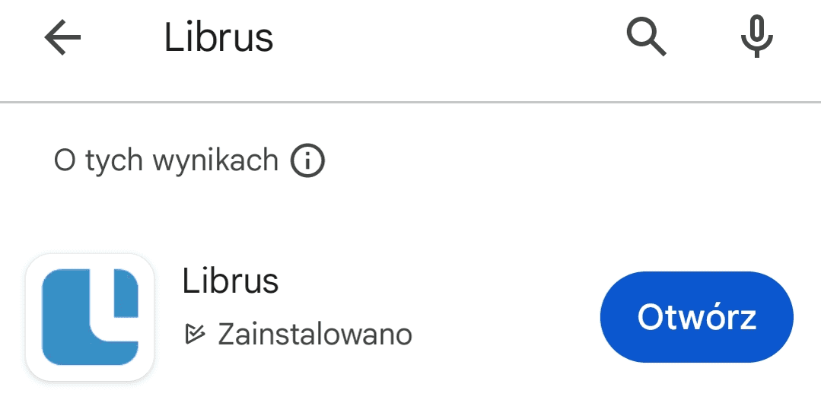This screenshot has width=821, height=403.
Task: Submit the Librus search via magnifier
Action: (646, 37)
